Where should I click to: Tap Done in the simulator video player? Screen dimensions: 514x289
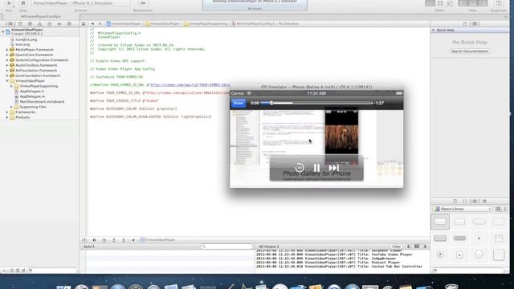pyautogui.click(x=239, y=104)
